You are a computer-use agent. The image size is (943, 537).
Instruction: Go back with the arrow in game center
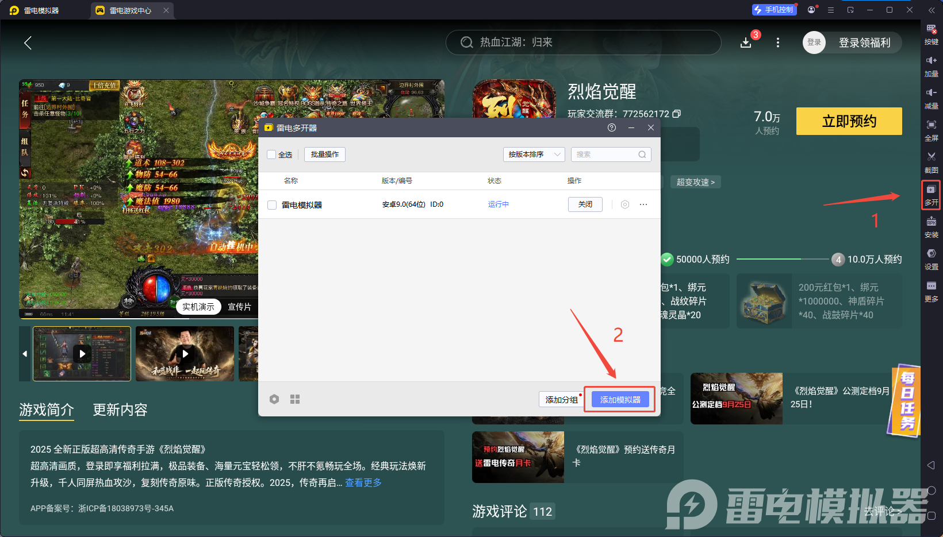(28, 43)
